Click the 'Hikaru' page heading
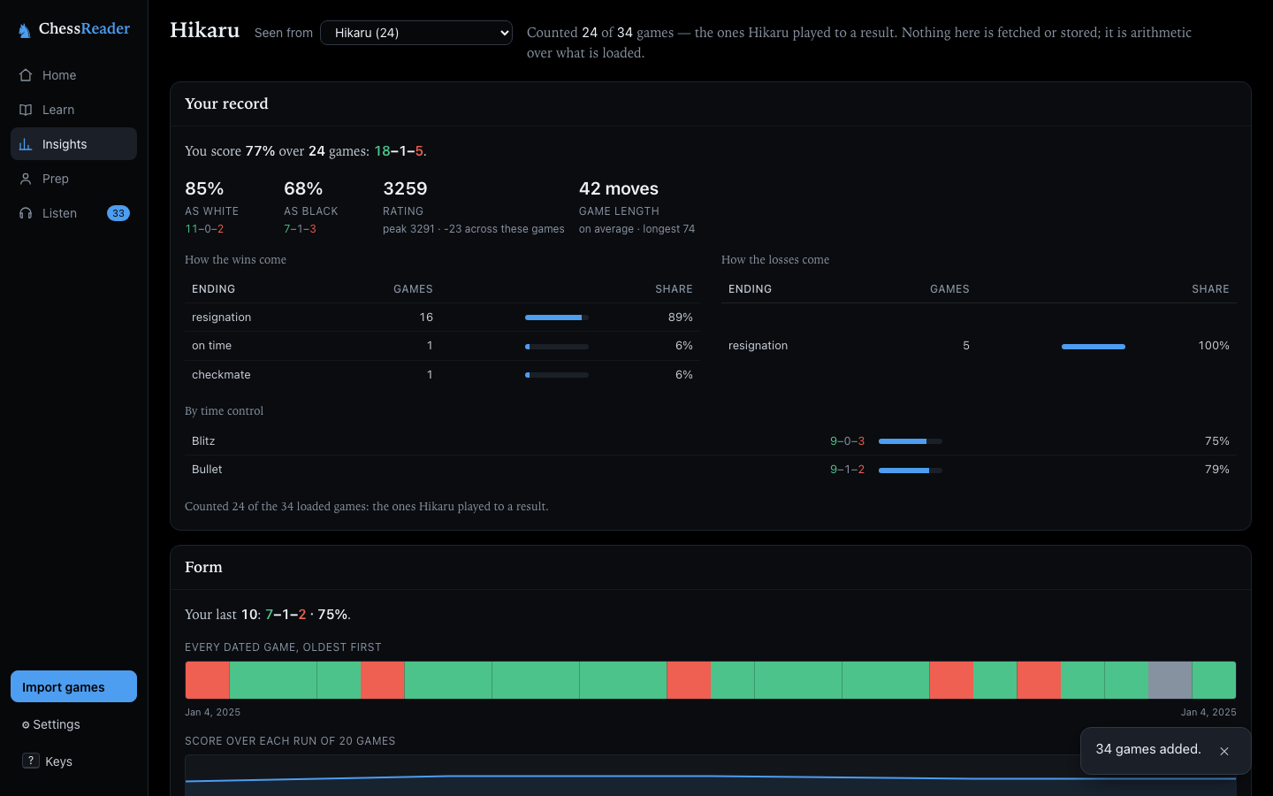The width and height of the screenshot is (1273, 796). tap(205, 30)
